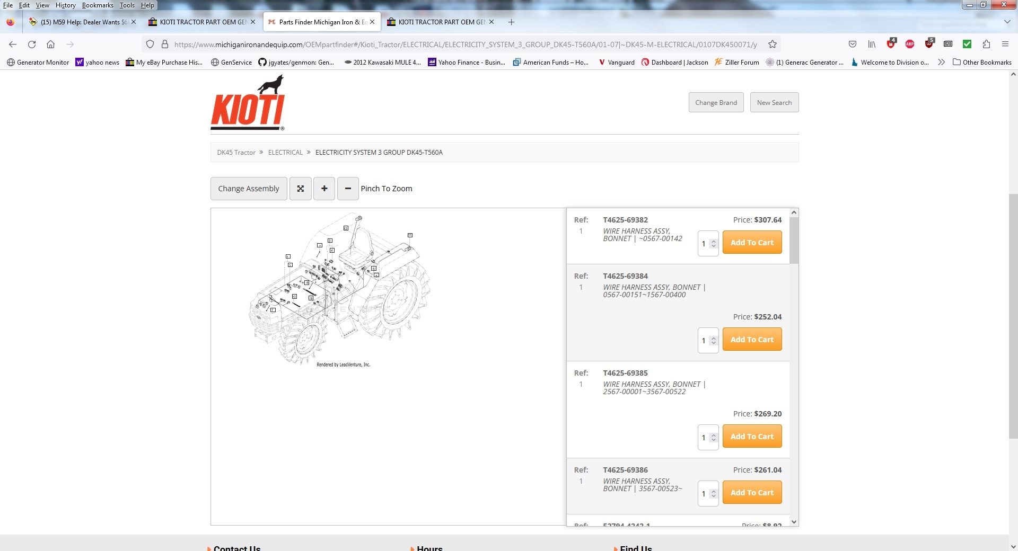The image size is (1018, 551).
Task: Expand the list all tabs dropdown
Action: (x=1007, y=22)
